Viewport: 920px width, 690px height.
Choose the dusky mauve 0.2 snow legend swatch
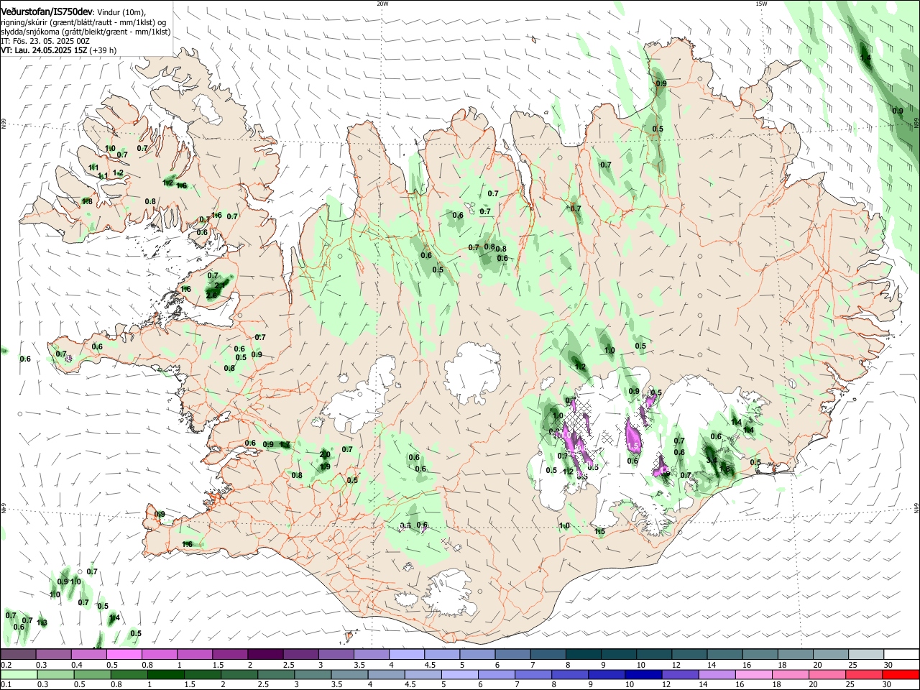(19, 655)
